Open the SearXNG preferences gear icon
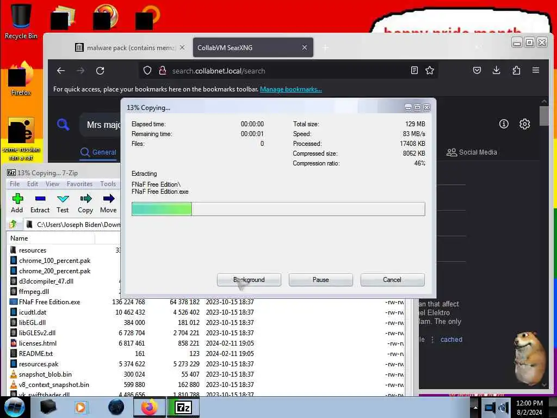The image size is (557, 418). (525, 124)
